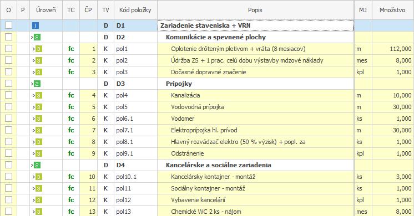Image resolution: width=414 pixels, height=216 pixels.
Task: Click the level 3 icon in pol2 row
Action: point(38,60)
